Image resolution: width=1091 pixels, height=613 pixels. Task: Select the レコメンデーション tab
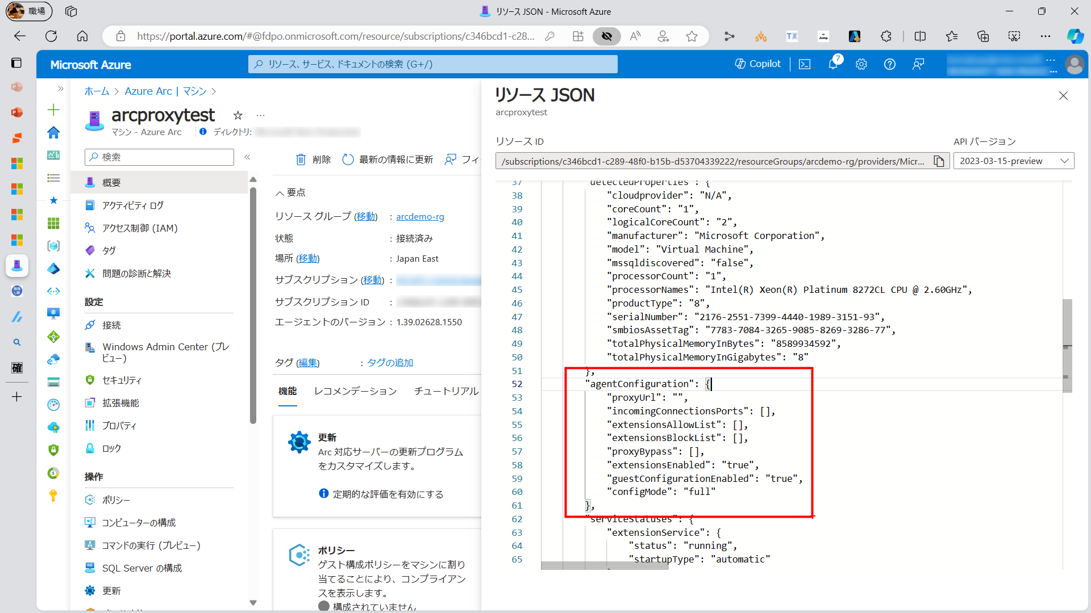tap(355, 391)
